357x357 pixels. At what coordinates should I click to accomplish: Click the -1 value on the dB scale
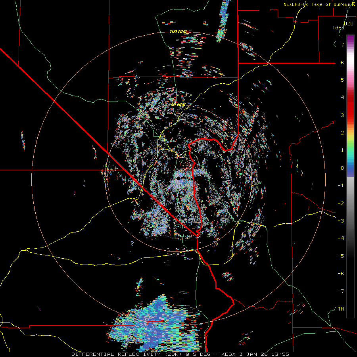pyautogui.click(x=341, y=186)
